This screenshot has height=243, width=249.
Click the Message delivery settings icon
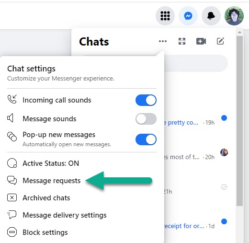12,215
